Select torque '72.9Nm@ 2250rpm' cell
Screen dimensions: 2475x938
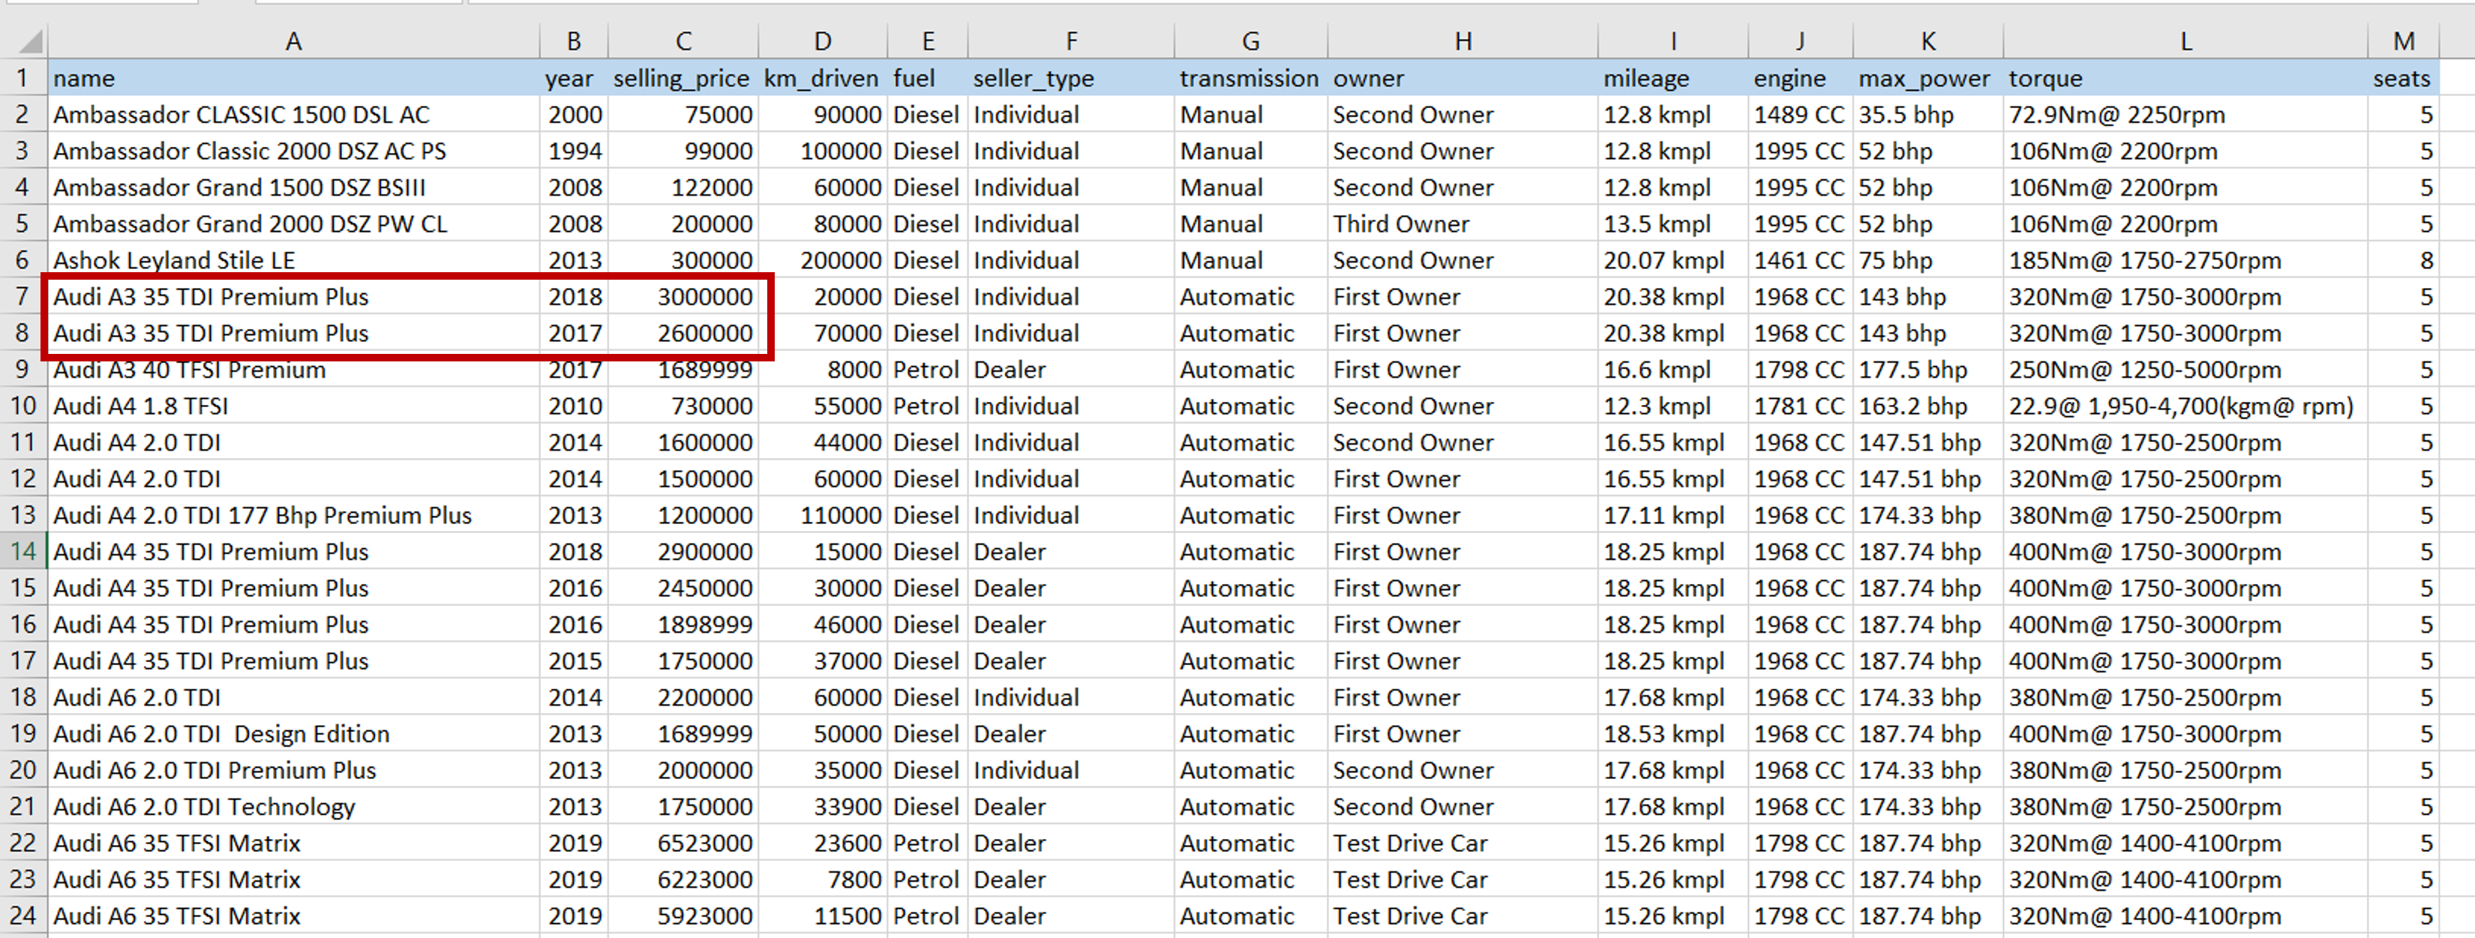pos(2185,114)
